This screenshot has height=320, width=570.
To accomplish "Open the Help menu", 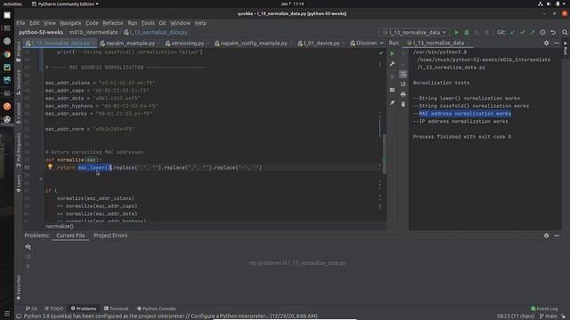I will click(x=200, y=23).
